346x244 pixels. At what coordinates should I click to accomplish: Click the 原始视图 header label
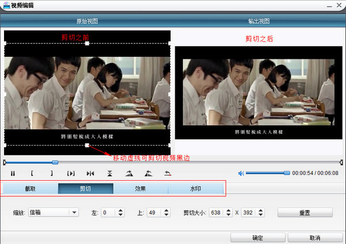pos(87,21)
